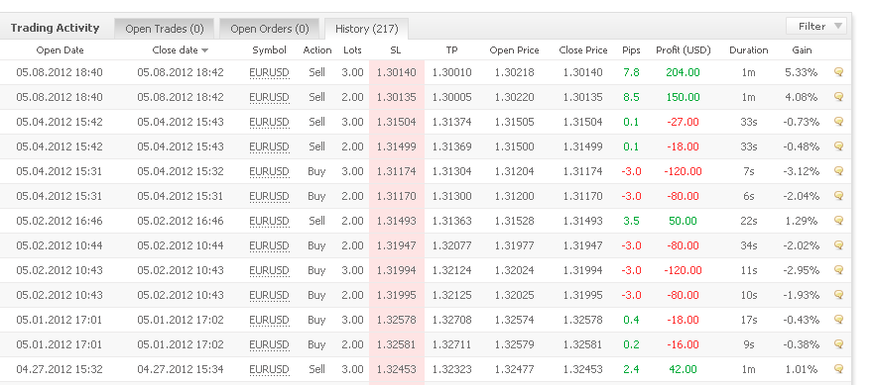Open comment icon for 50.00 profit trade
Image resolution: width=873 pixels, height=385 pixels.
[x=838, y=220]
